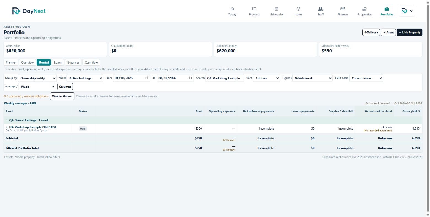The image size is (430, 217).
Task: Switch to the Expenses tab
Action: pyautogui.click(x=73, y=63)
